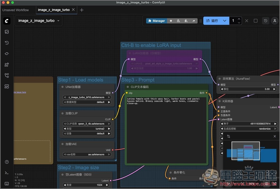
Task: Open the help question mark icon
Action: pos(7,162)
